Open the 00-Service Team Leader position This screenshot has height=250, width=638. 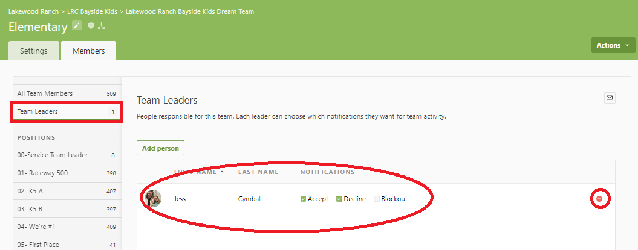[53, 155]
